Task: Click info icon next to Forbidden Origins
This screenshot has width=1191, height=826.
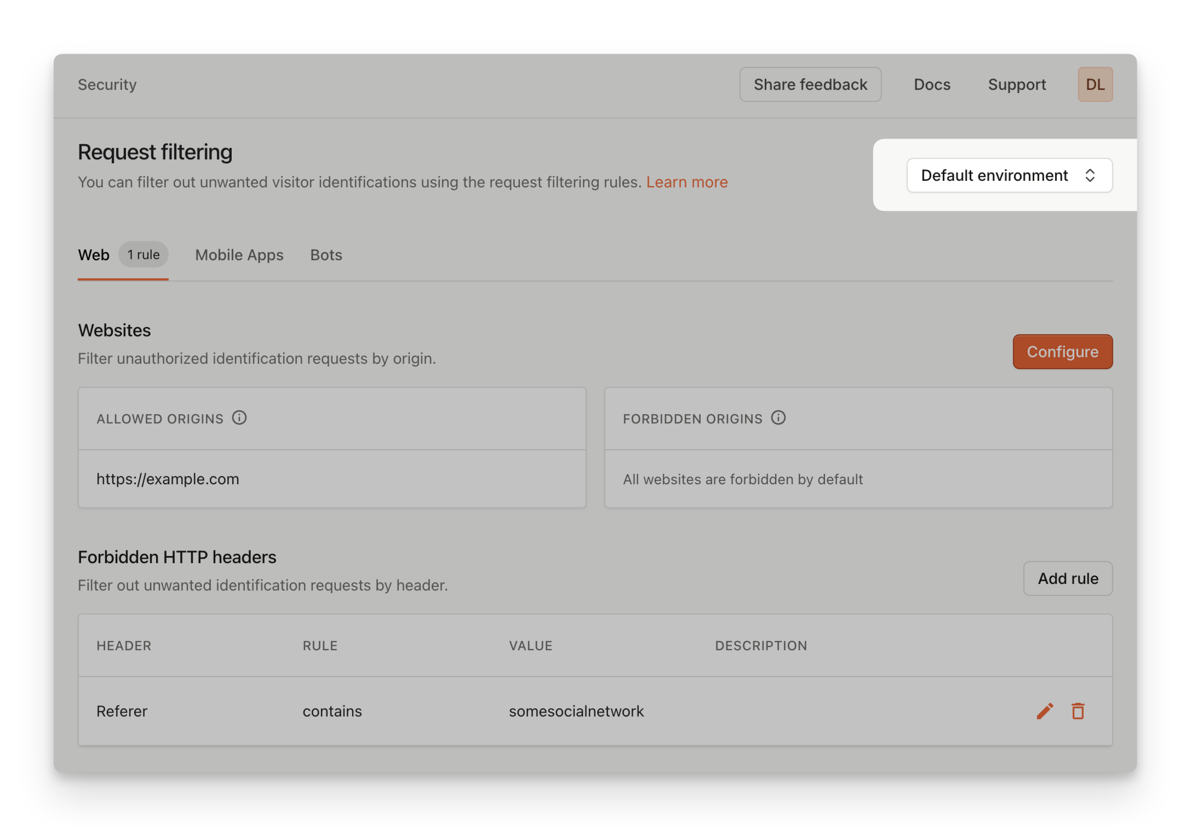Action: pyautogui.click(x=778, y=418)
